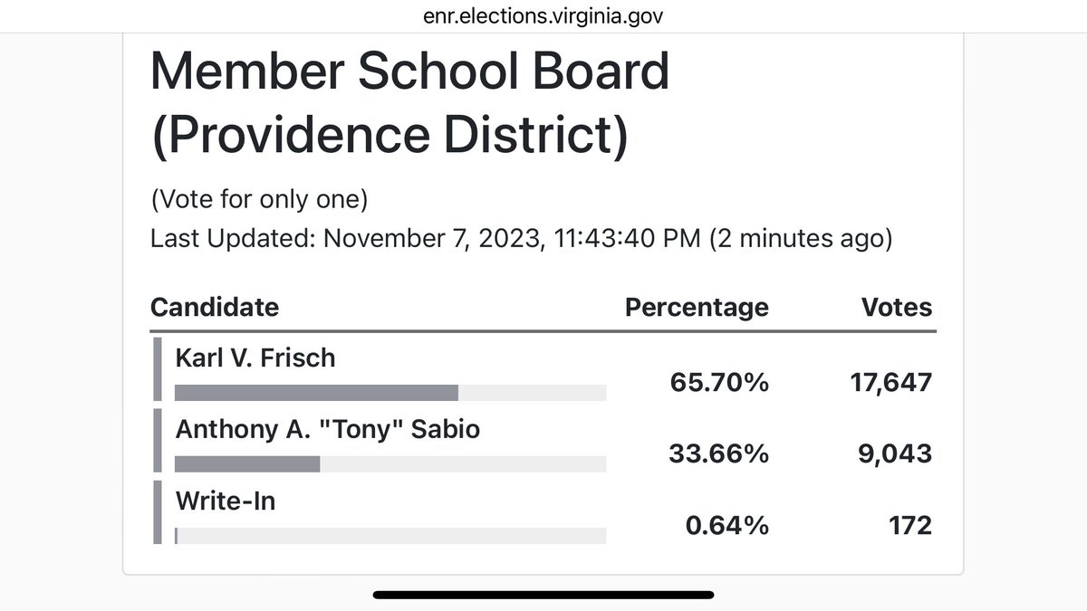Viewport: 1087px width, 611px height.
Task: Click Tony Sabio's vote share bar
Action: pyautogui.click(x=390, y=463)
